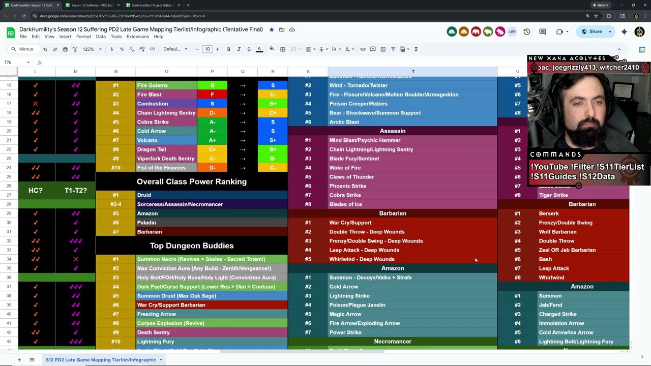The height and width of the screenshot is (366, 651).
Task: Open the sheet tab options arrow
Action: pyautogui.click(x=161, y=360)
